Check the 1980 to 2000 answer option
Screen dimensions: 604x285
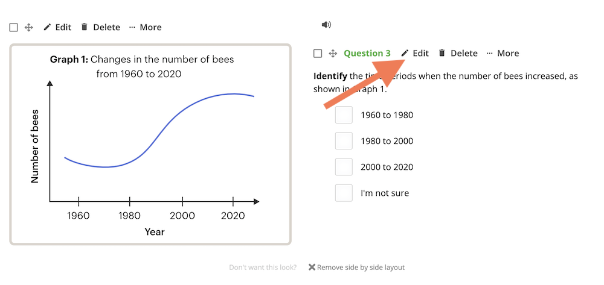click(344, 141)
